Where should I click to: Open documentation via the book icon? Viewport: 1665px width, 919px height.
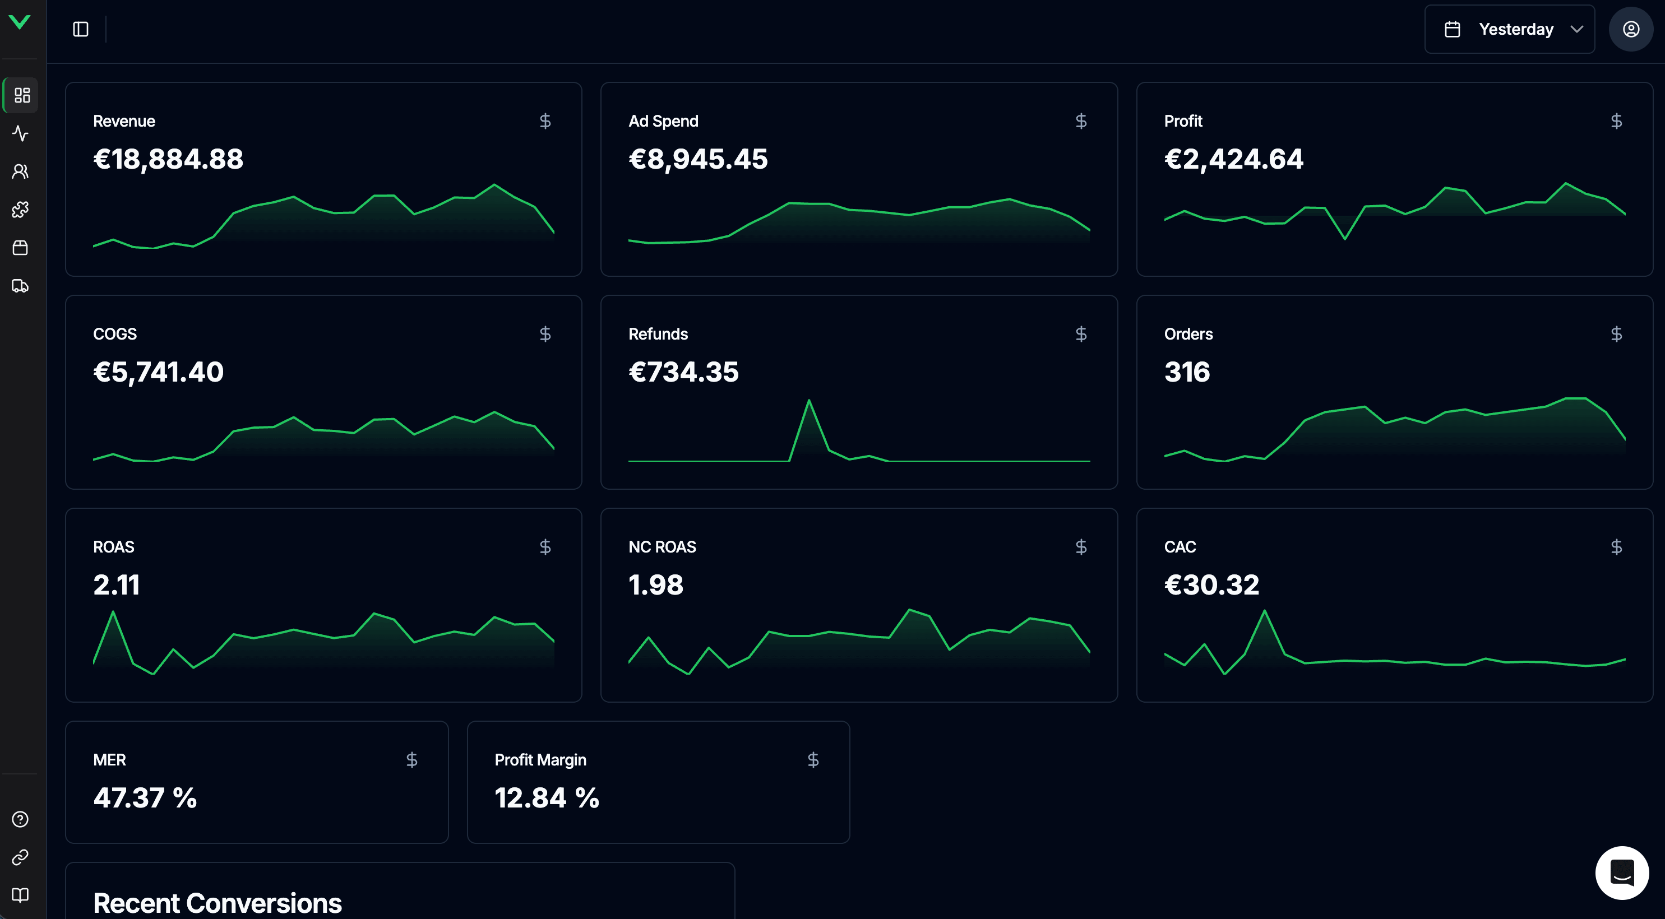[x=20, y=895]
